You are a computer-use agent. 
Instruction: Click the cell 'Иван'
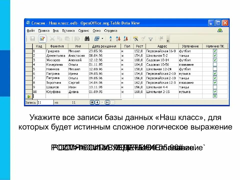point(78,87)
